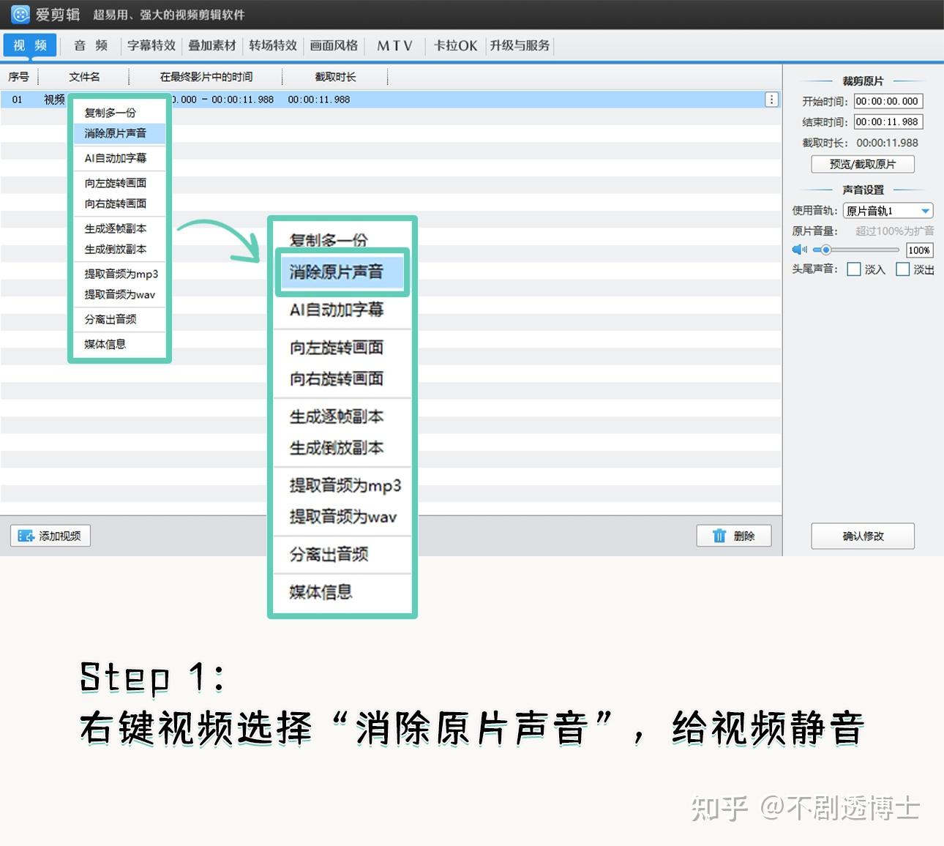Select the 01 sequence number in the video row
944x846 pixels.
pos(18,100)
